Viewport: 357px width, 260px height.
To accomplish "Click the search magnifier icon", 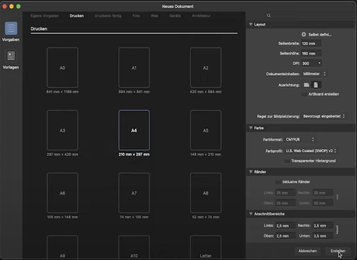I will (269, 15).
